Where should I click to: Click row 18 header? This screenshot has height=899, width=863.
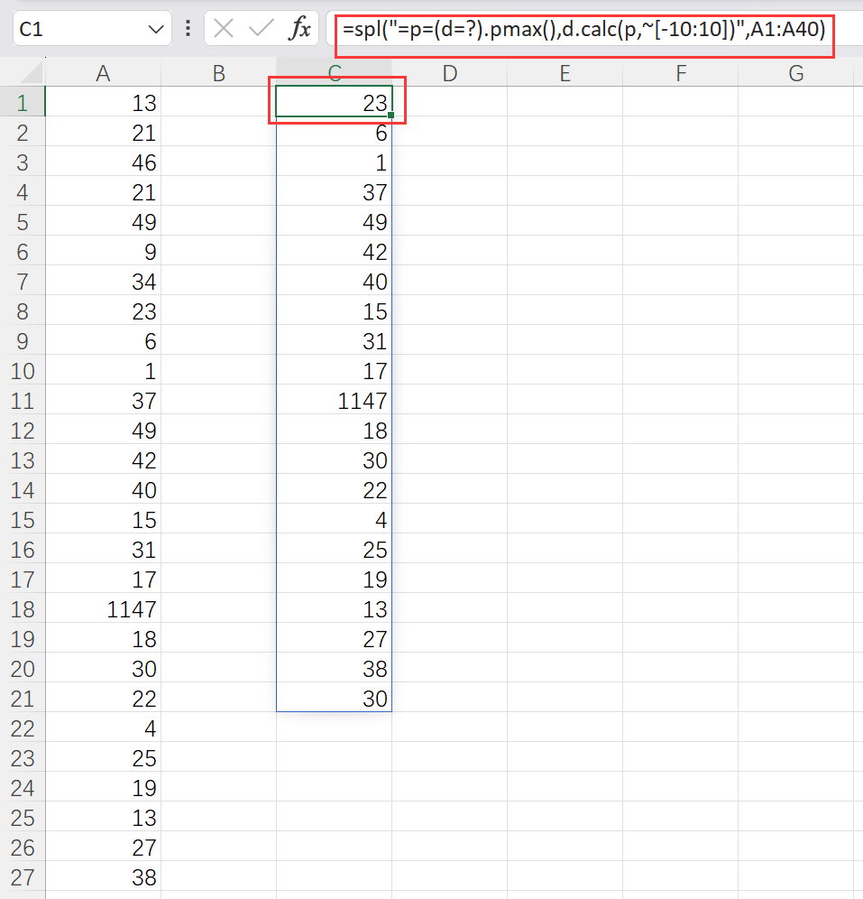(23, 608)
